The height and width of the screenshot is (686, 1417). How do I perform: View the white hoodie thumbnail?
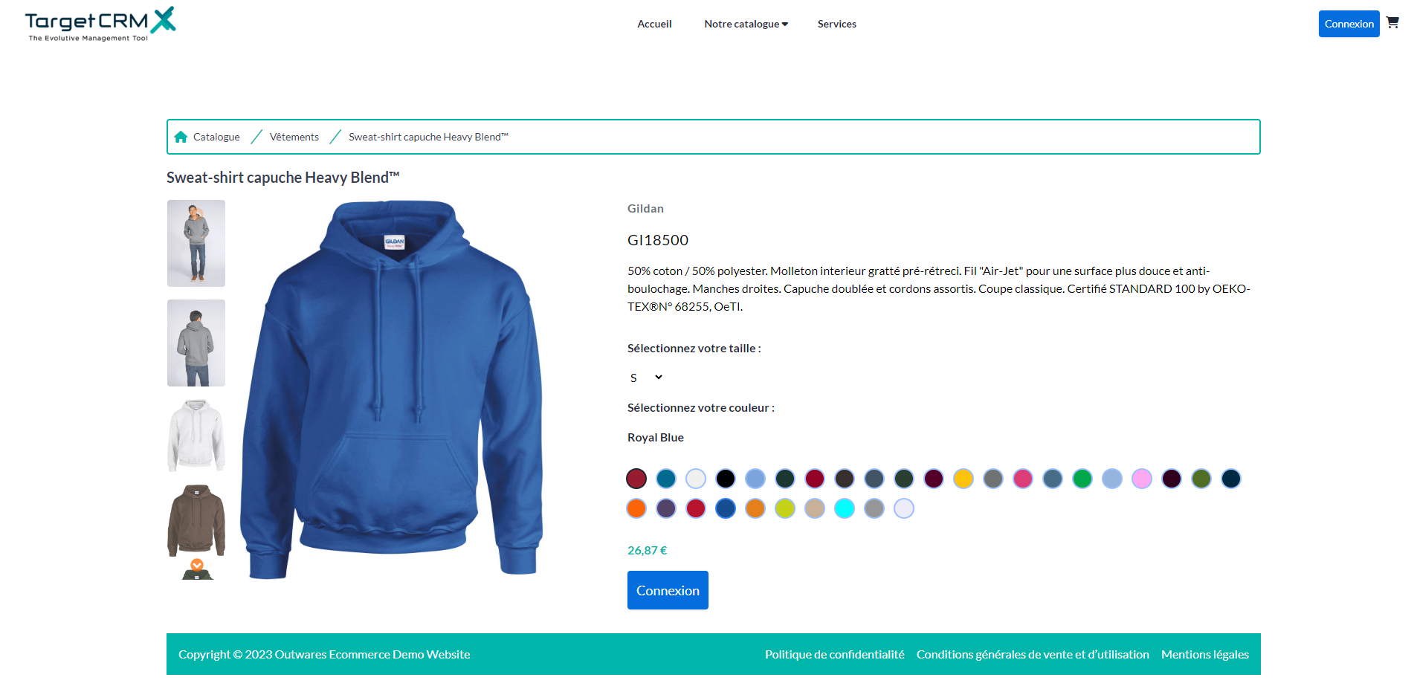pos(196,436)
